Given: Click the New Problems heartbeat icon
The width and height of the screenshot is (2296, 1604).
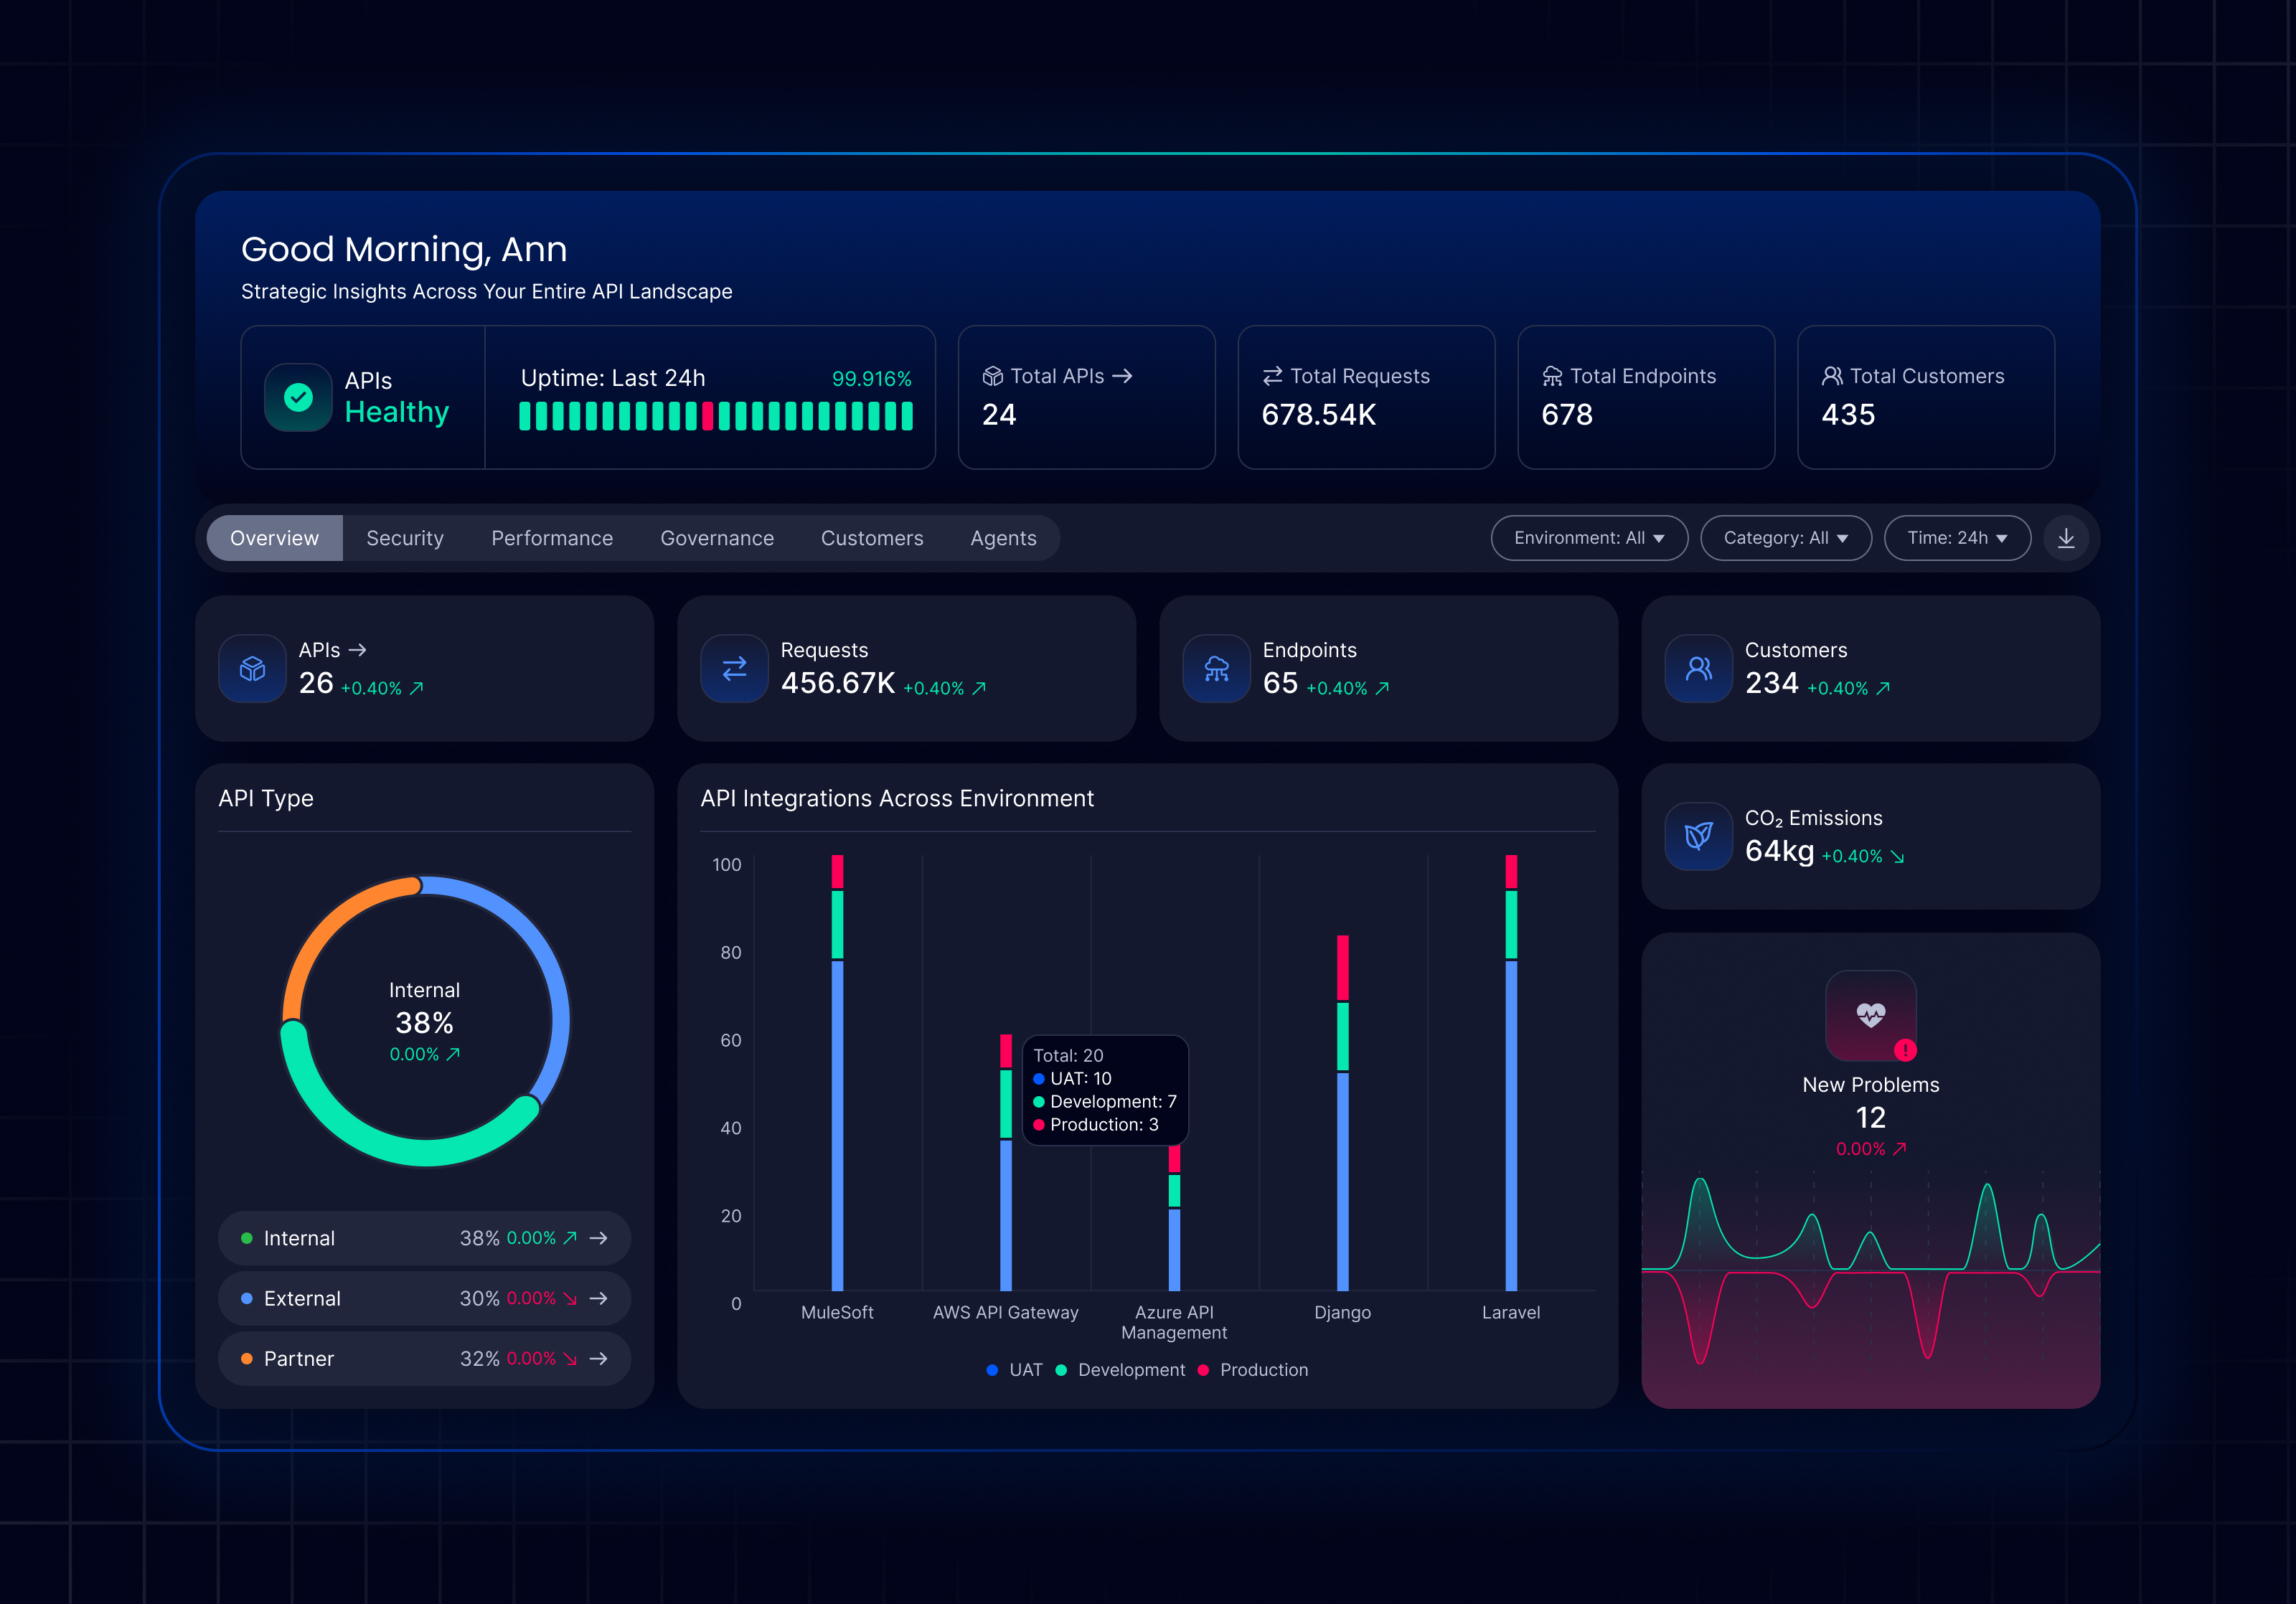Looking at the screenshot, I should pos(1870,1015).
